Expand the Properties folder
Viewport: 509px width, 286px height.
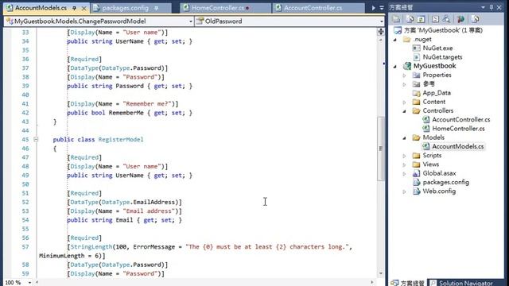405,75
